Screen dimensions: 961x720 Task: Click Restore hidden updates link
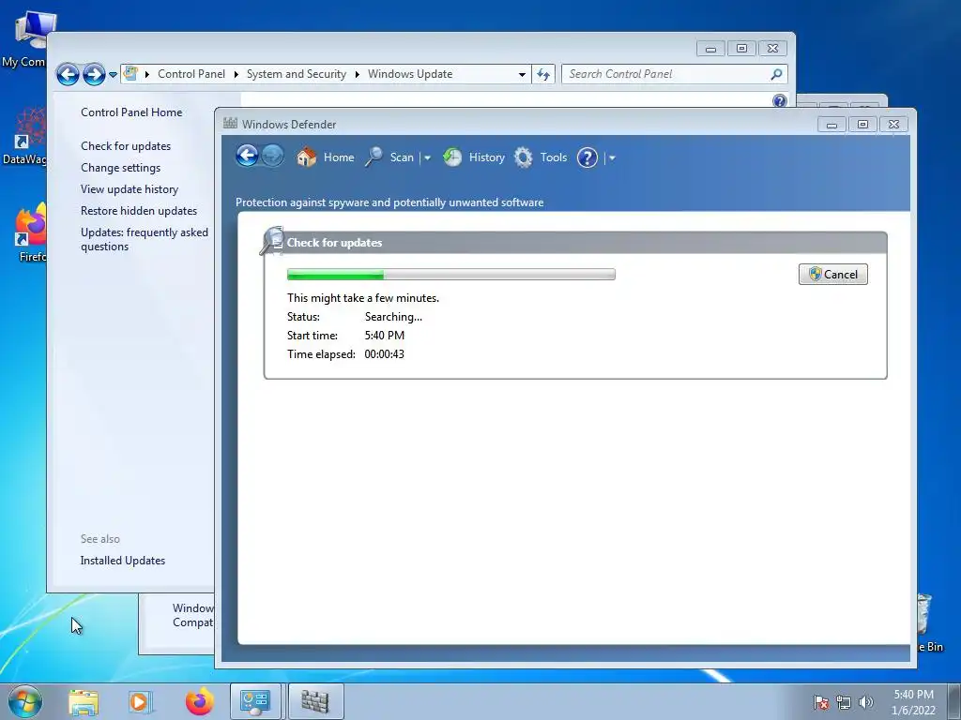pyautogui.click(x=139, y=211)
